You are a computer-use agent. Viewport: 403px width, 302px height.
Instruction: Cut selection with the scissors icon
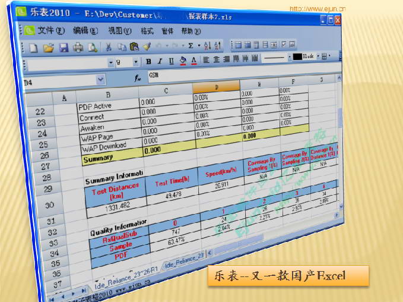click(109, 47)
